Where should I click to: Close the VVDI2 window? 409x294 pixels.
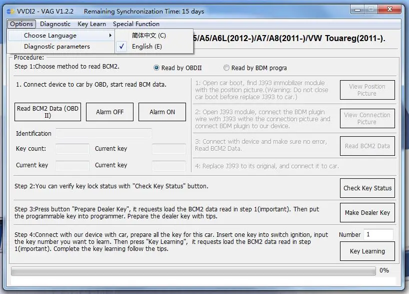point(389,10)
